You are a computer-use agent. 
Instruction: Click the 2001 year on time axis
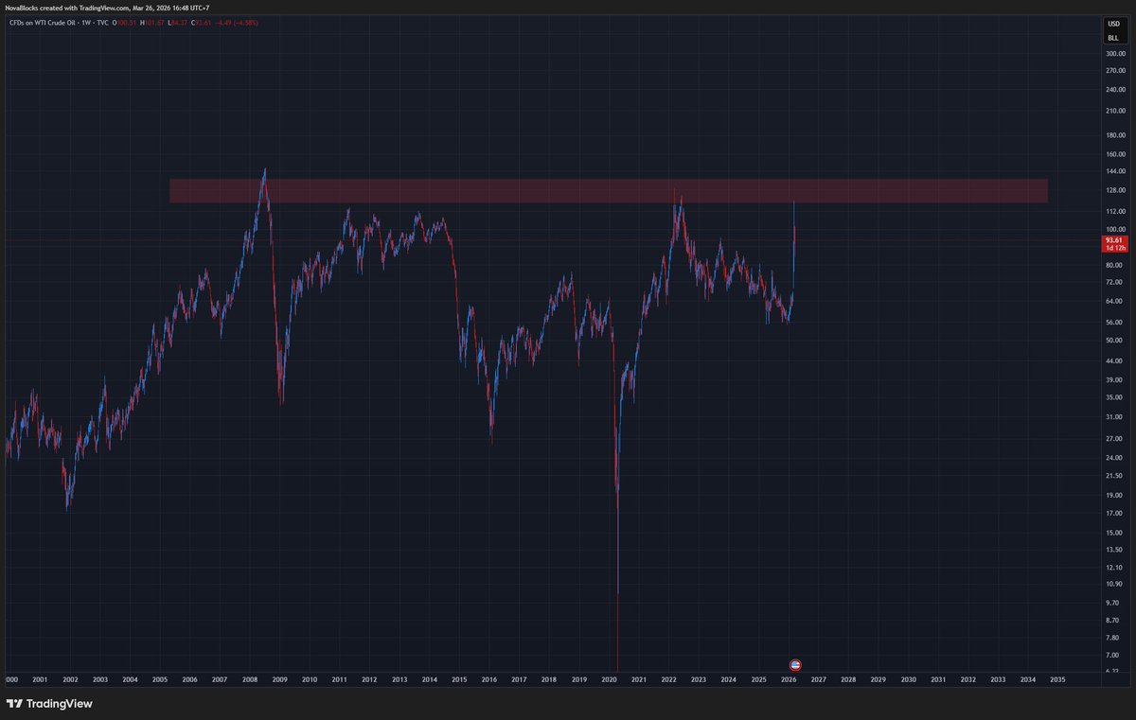(40, 679)
